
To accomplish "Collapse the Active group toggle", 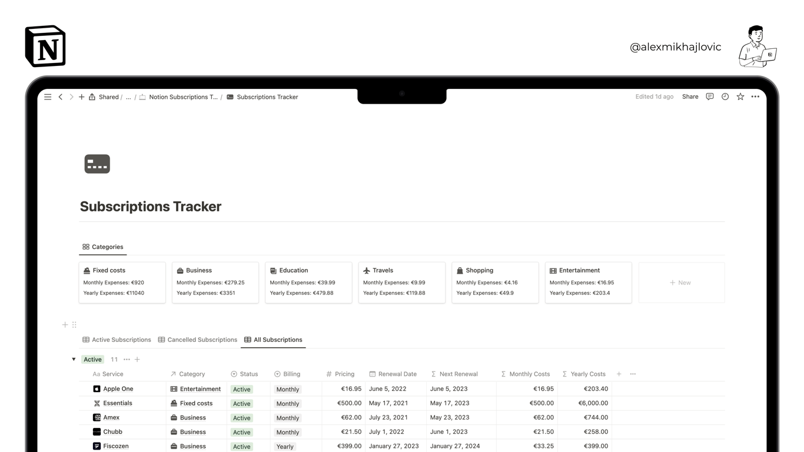I will [x=74, y=359].
